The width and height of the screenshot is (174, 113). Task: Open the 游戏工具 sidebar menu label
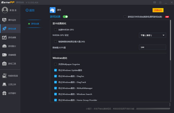(12, 64)
